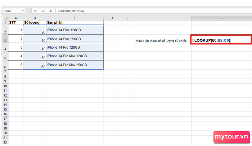Screen dimensions: 252x146
Task: Click cell with quantity 50
Action: click(35, 56)
